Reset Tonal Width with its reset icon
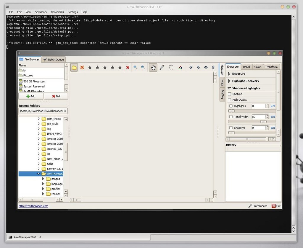 [x=273, y=117]
